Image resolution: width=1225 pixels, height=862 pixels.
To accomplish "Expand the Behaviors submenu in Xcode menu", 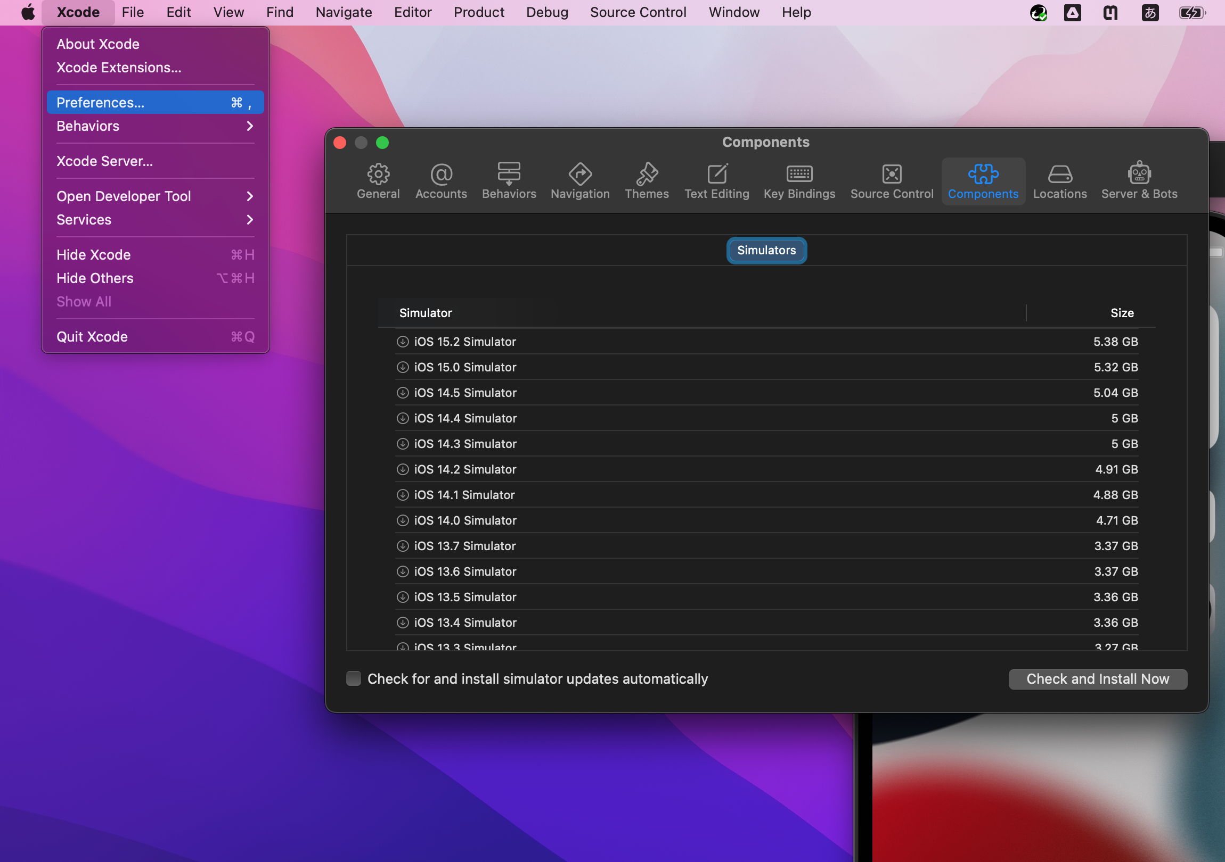I will pyautogui.click(x=156, y=126).
